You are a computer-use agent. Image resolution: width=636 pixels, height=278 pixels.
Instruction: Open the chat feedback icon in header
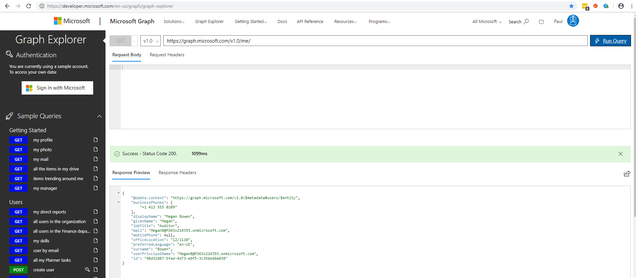541,22
